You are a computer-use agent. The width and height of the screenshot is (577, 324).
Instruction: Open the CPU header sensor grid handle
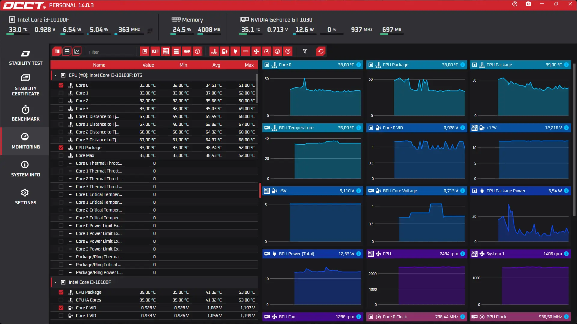click(x=150, y=30)
